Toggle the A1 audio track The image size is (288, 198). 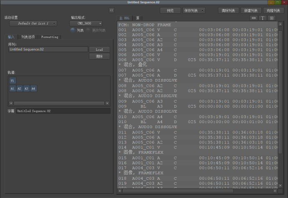13,89
